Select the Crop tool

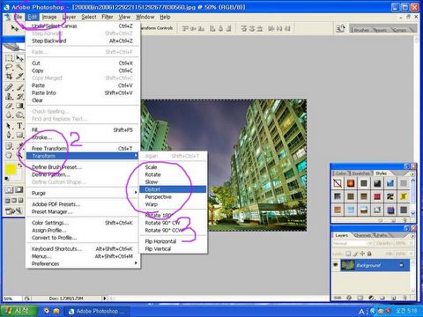[x=9, y=77]
